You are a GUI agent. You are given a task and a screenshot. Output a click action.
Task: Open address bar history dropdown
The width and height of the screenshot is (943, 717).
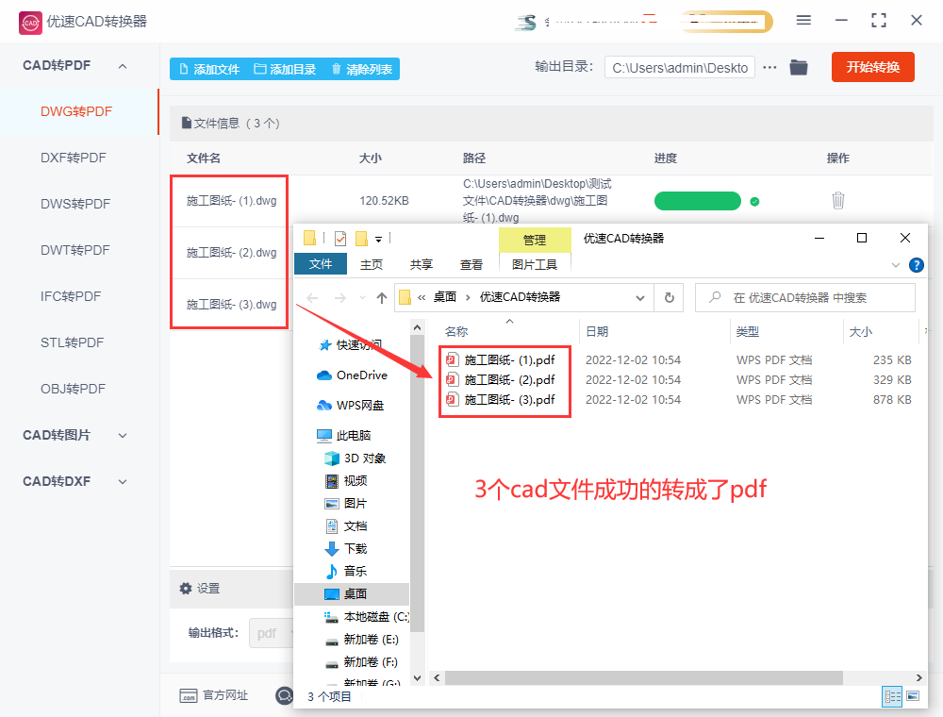point(640,298)
